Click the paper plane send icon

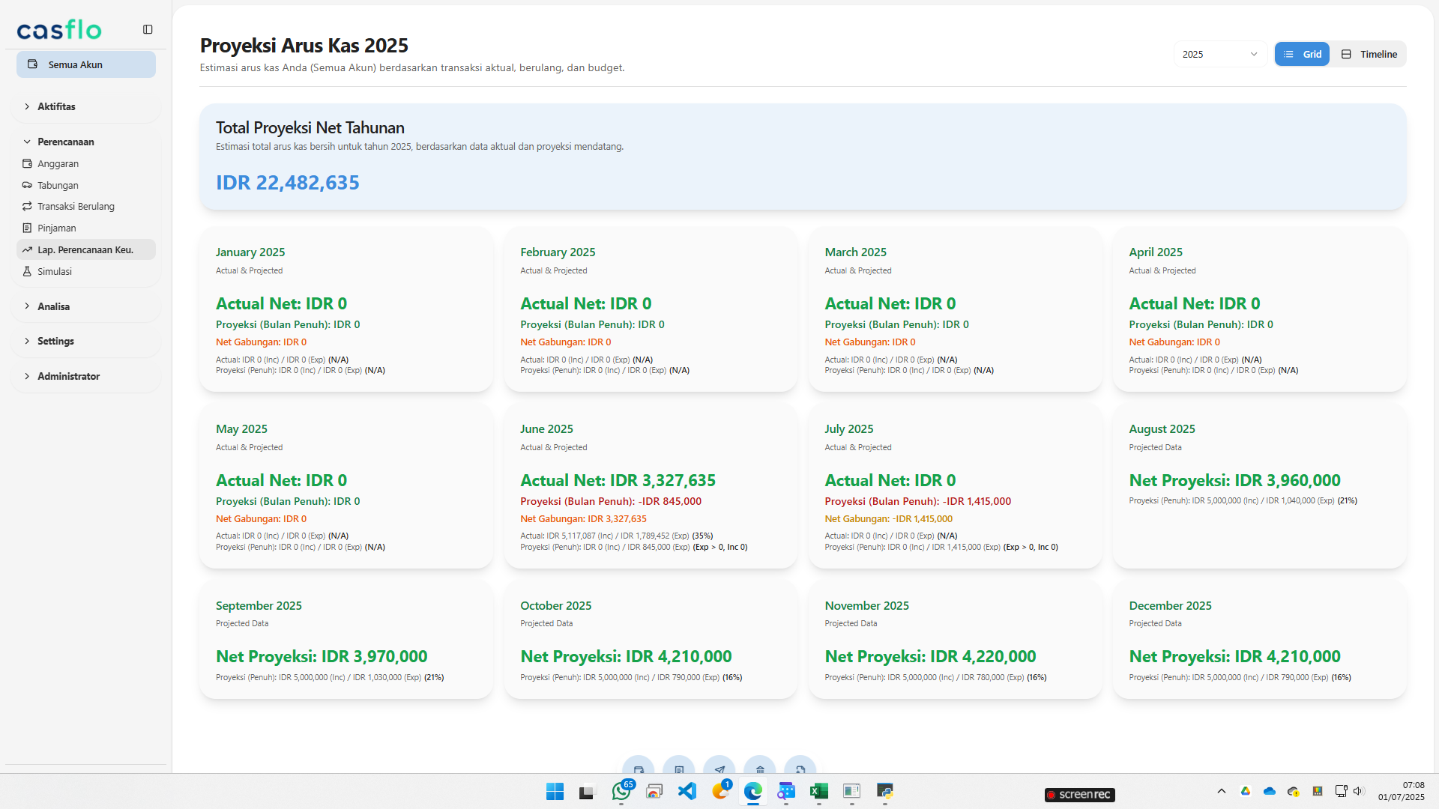pos(719,769)
